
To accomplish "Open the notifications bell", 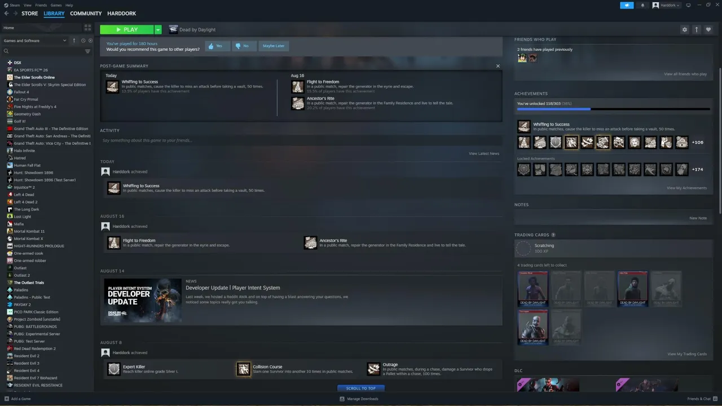I will pyautogui.click(x=642, y=5).
